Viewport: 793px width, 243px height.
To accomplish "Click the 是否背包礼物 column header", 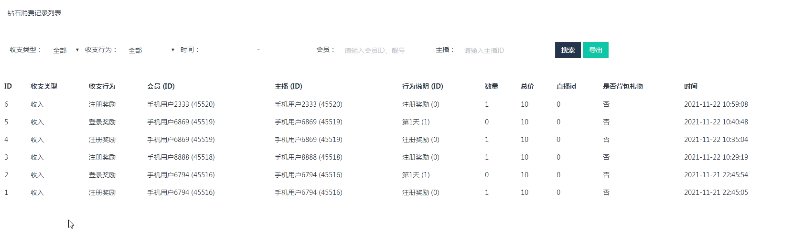I will tap(623, 86).
